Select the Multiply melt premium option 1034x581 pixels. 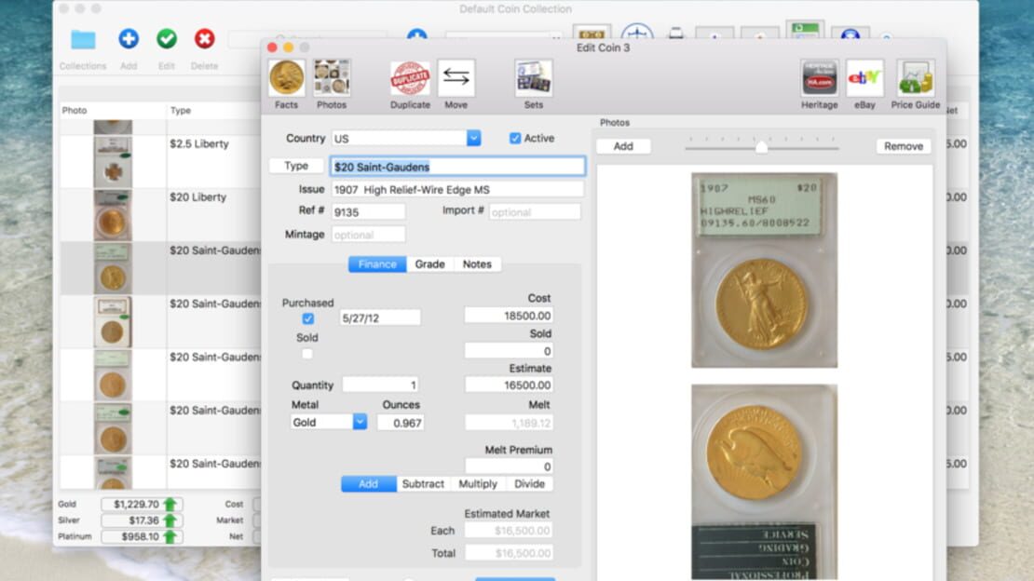478,484
